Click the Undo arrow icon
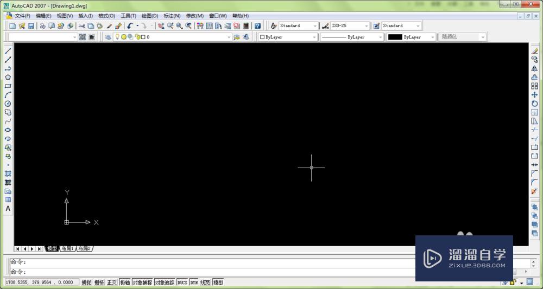The width and height of the screenshot is (543, 289). (130, 26)
